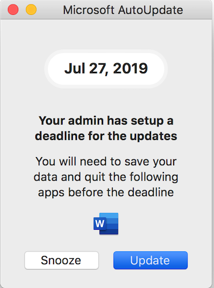Screen dimensions: 214x288
Task: Click the year 2019 in deadline date
Action: (130, 69)
